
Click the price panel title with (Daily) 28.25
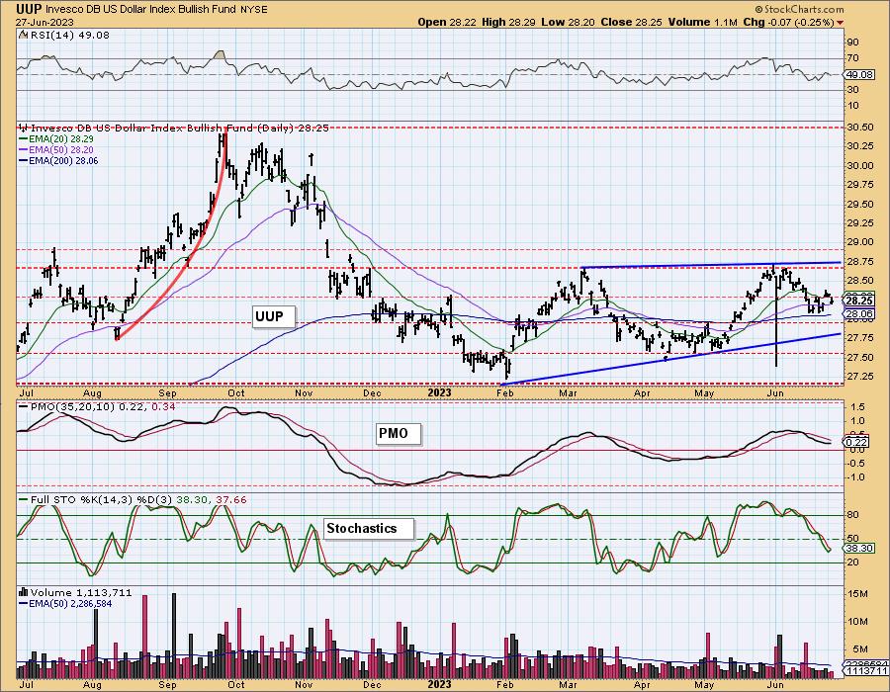click(x=179, y=129)
